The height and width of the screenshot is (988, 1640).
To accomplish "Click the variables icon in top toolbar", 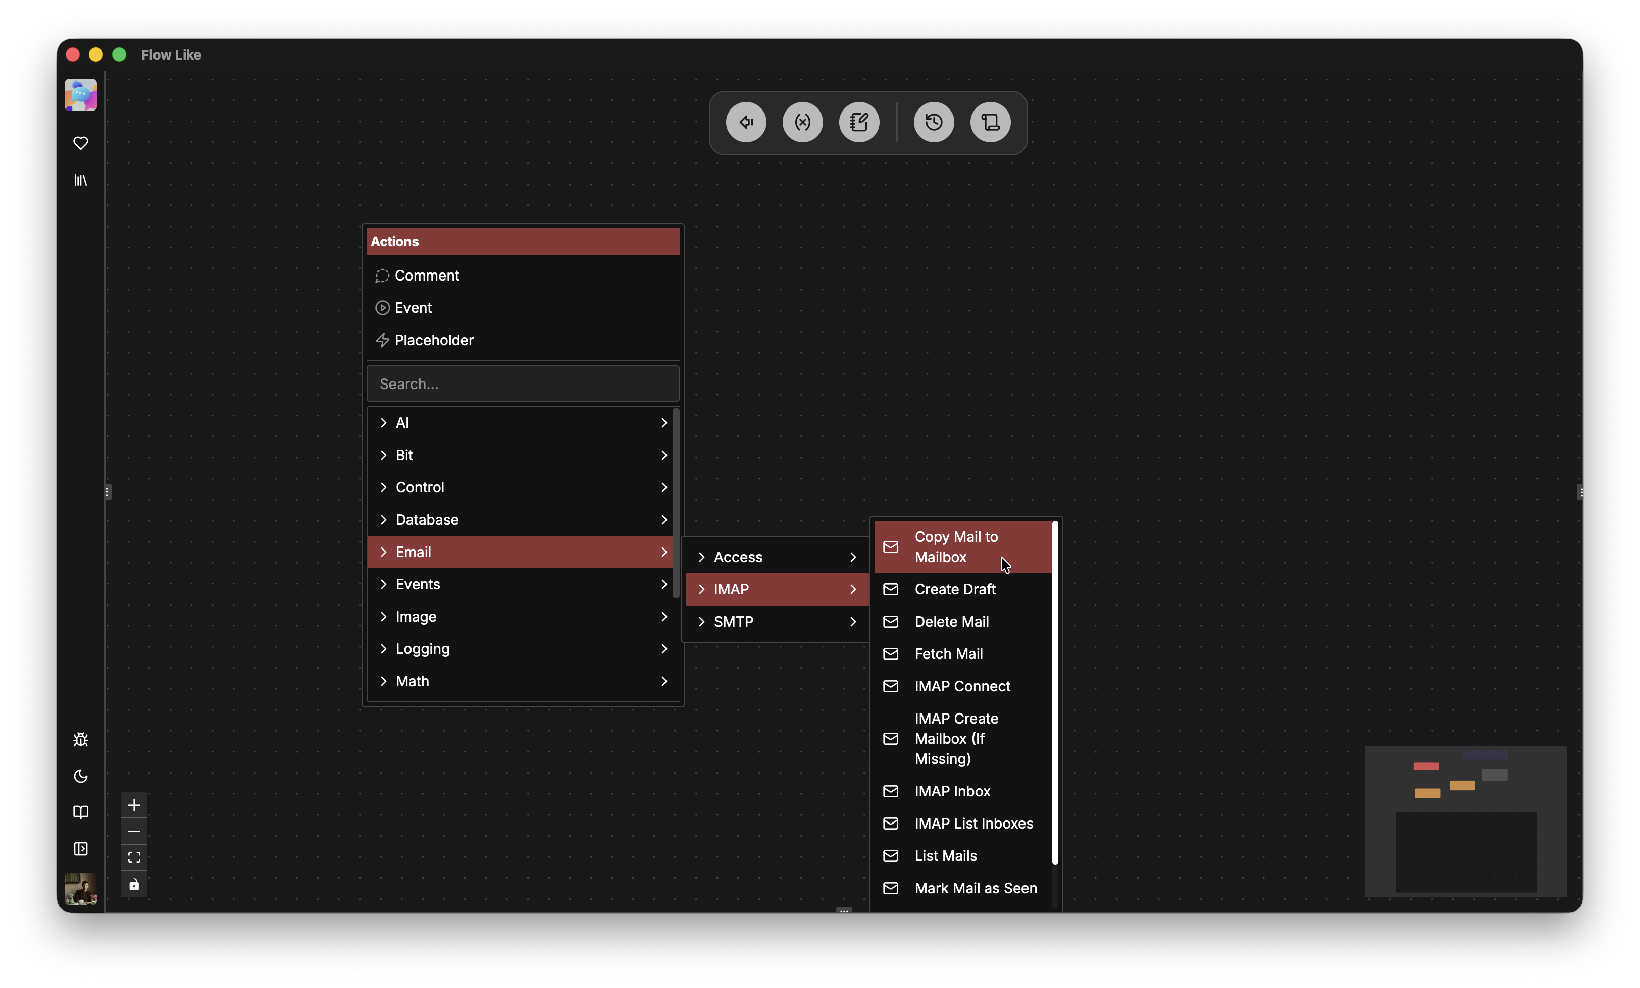I will [802, 122].
